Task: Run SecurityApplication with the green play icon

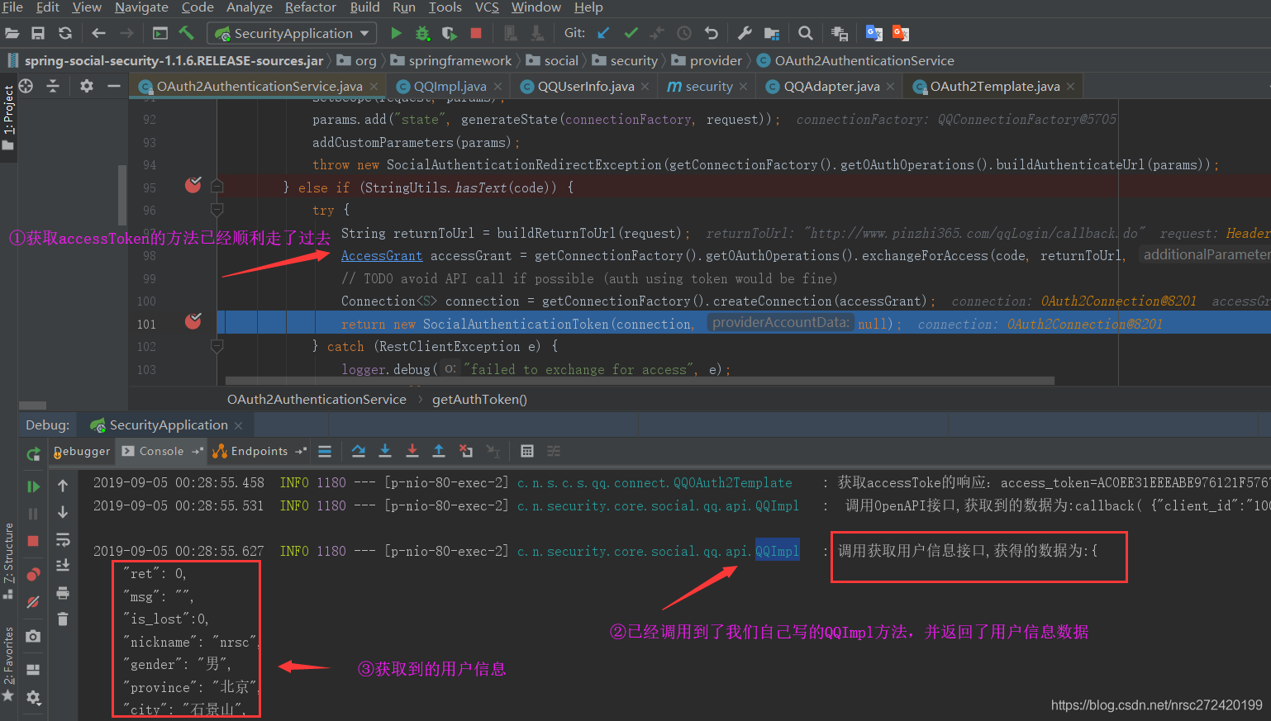Action: [x=396, y=33]
